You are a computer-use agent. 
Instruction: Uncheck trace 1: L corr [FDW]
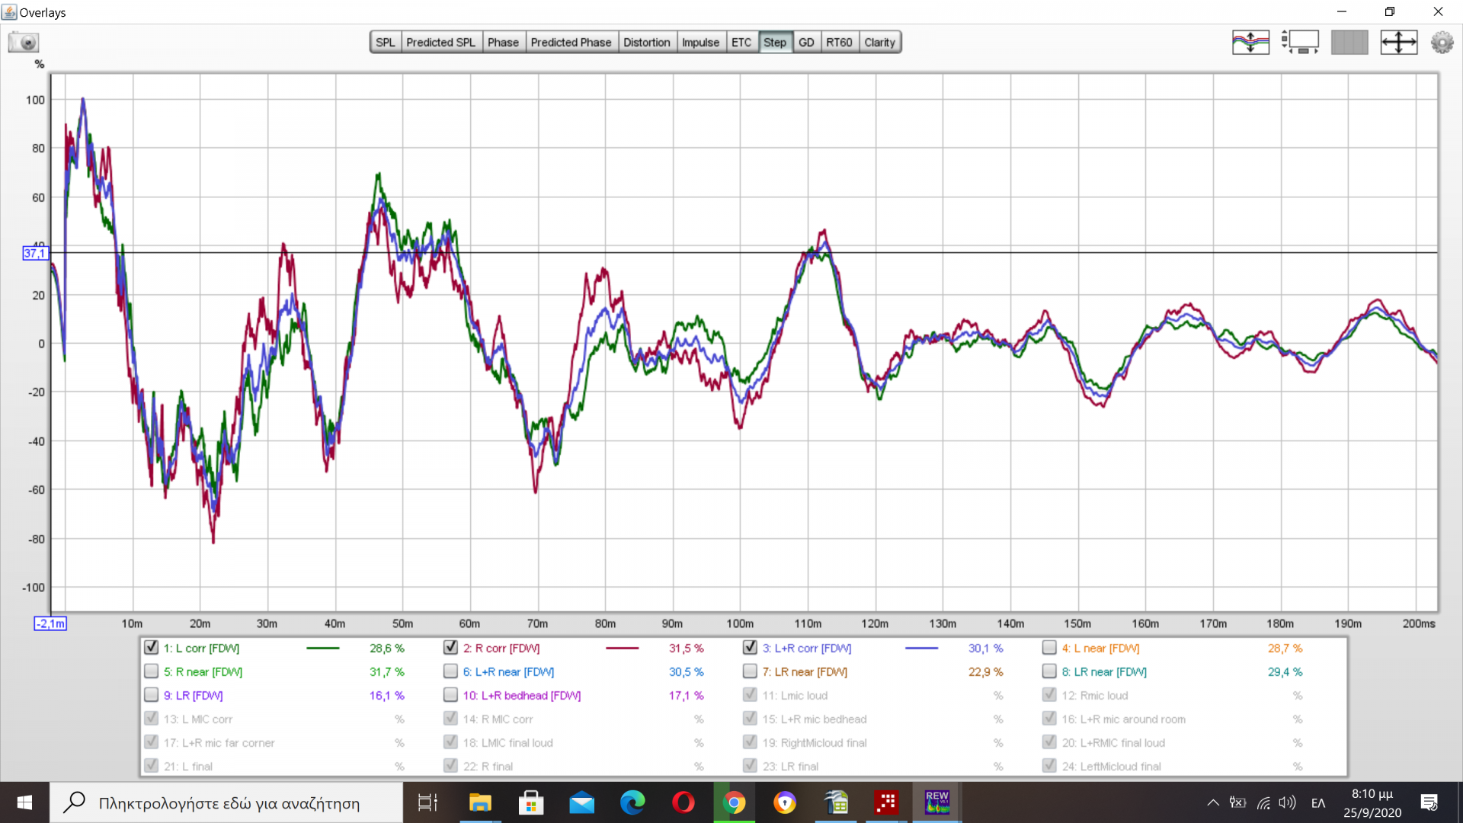pos(151,648)
